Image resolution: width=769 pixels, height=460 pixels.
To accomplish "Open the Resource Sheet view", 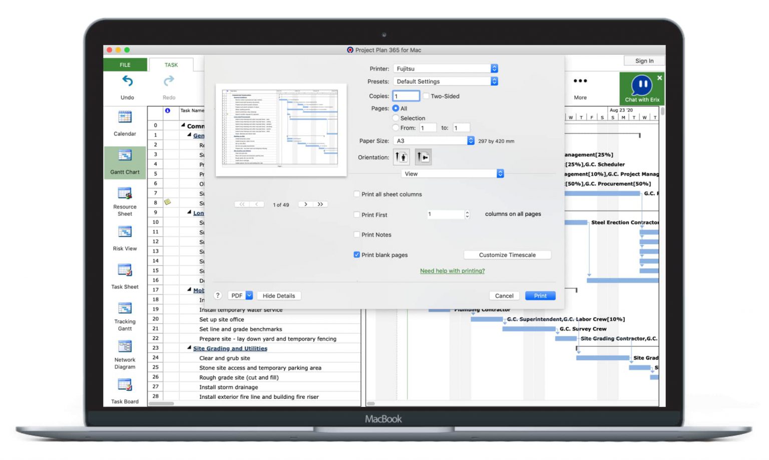I will (125, 199).
